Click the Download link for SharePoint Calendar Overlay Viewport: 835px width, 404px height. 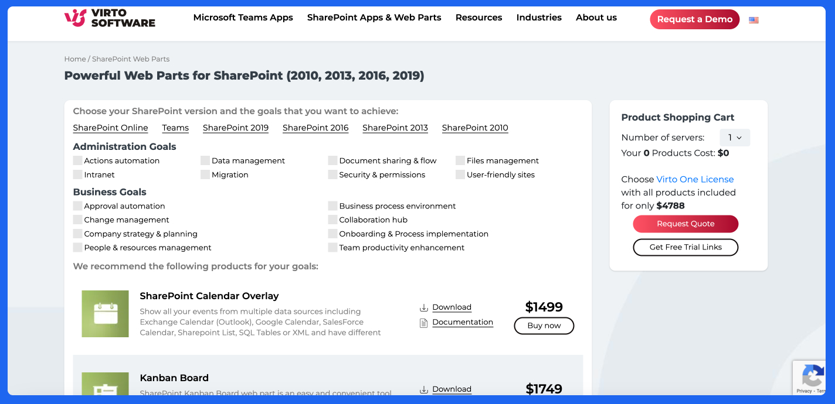coord(452,307)
